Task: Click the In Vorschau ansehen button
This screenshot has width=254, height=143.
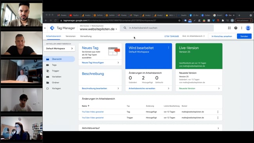Action: pyautogui.click(x=222, y=36)
